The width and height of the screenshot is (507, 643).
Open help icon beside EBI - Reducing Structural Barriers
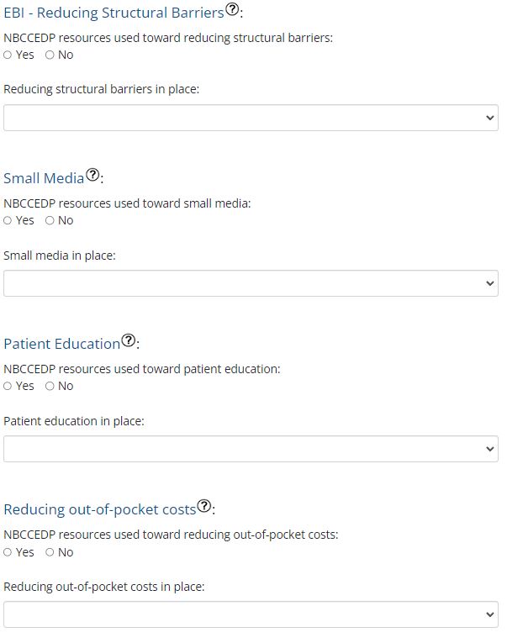233,10
